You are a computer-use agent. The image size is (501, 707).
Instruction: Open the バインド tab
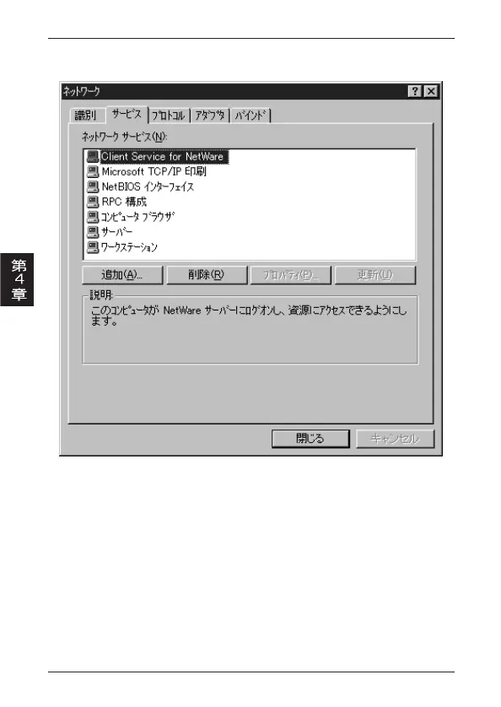250,116
